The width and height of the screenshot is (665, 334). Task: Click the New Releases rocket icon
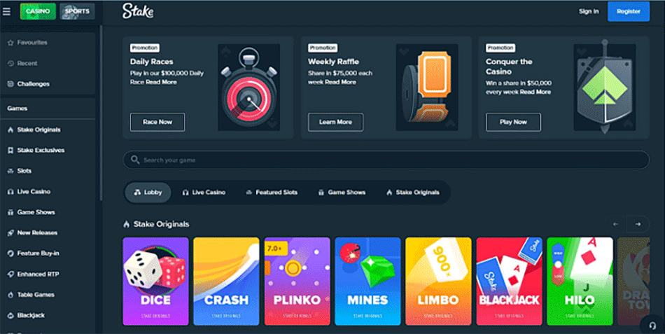click(10, 233)
